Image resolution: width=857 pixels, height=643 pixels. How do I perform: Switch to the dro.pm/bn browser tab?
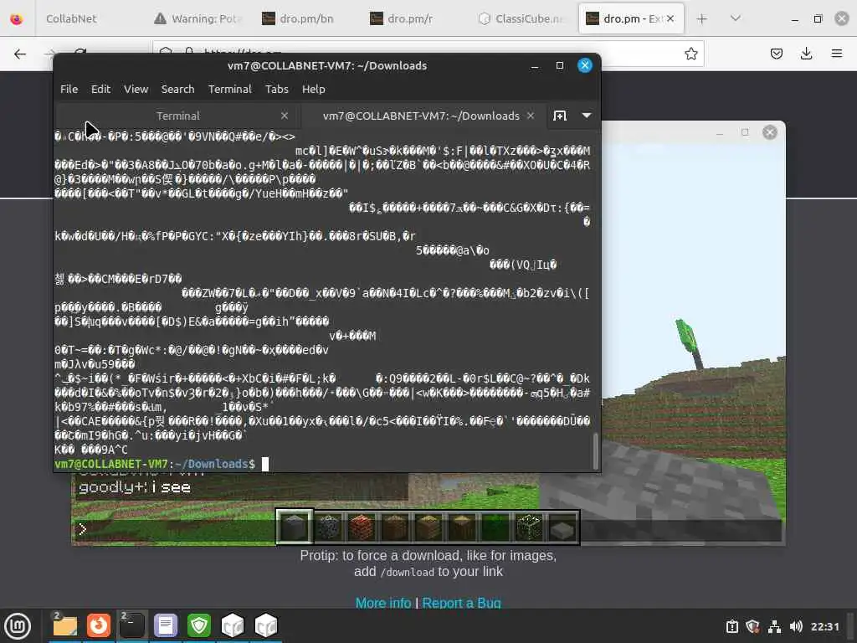[306, 18]
